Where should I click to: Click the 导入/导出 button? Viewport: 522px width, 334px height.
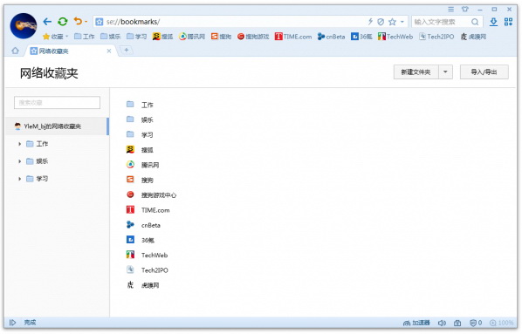click(484, 72)
